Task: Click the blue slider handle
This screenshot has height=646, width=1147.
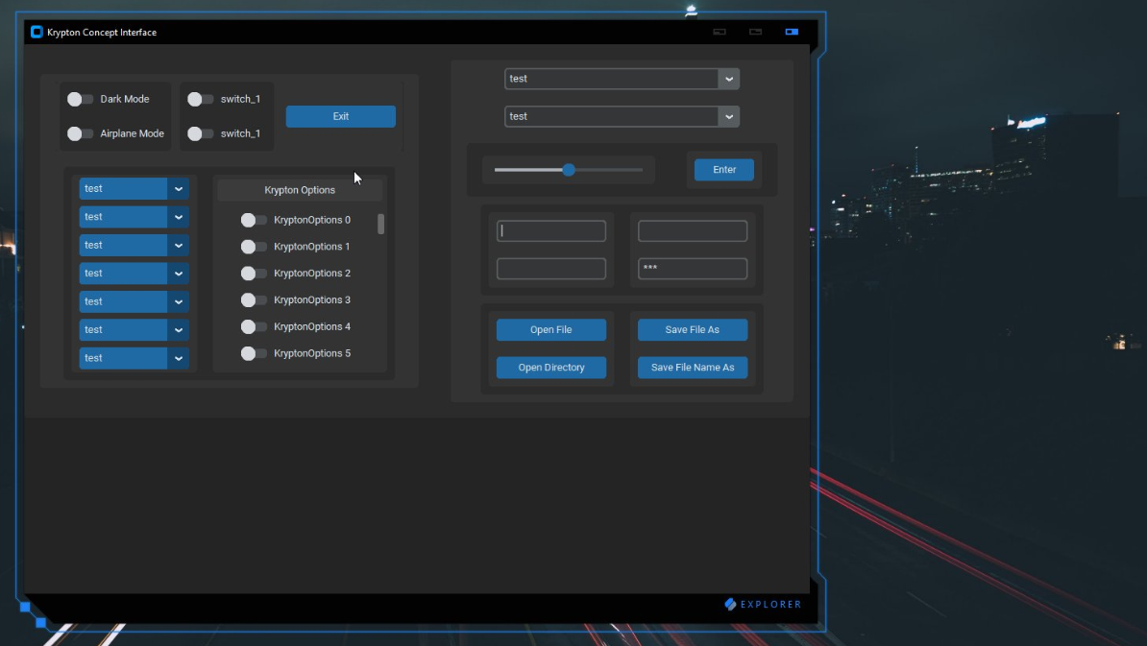Action: click(569, 170)
